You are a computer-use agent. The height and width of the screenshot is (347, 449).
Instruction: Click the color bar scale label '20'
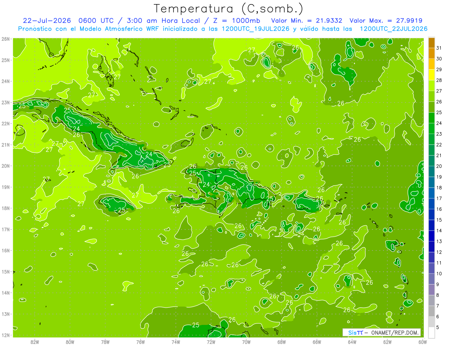pyautogui.click(x=439, y=166)
